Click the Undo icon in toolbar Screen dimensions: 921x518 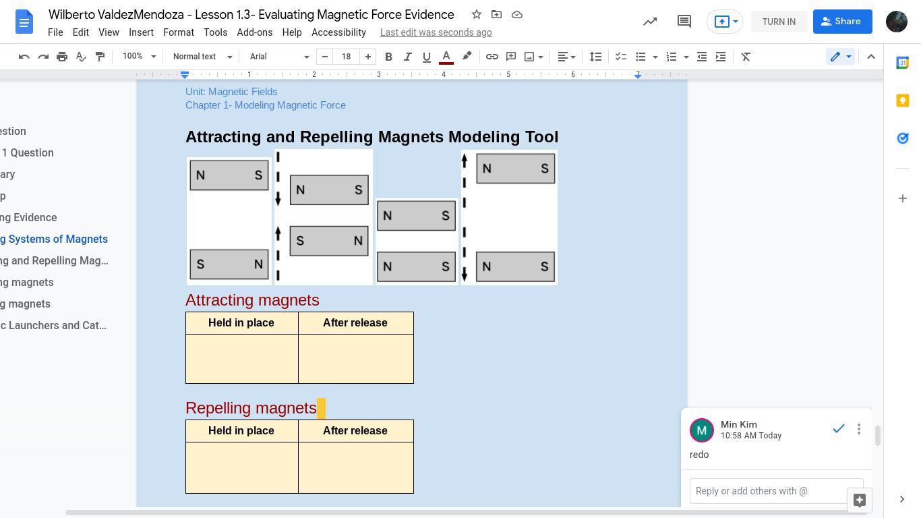(24, 57)
